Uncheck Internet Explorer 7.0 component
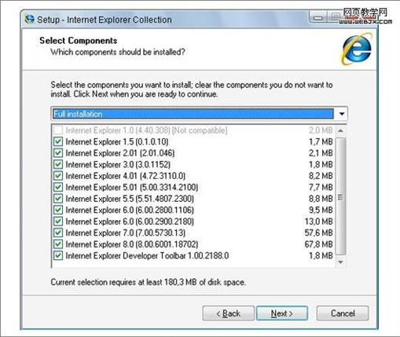 [x=58, y=233]
